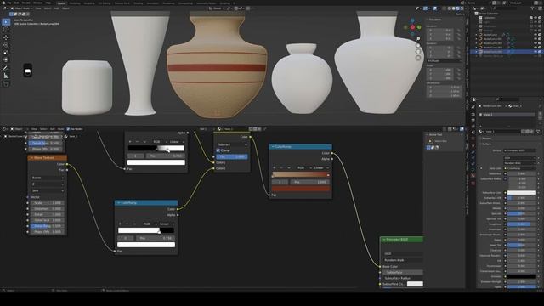The width and height of the screenshot is (544, 306).
Task: Switch to the Modeling workspace tab
Action: 75,3
